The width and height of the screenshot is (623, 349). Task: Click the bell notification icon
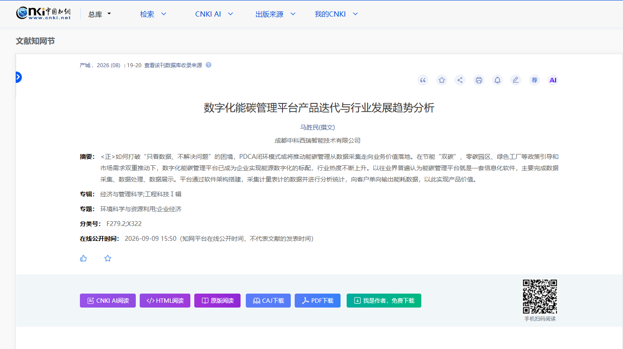[x=497, y=80]
